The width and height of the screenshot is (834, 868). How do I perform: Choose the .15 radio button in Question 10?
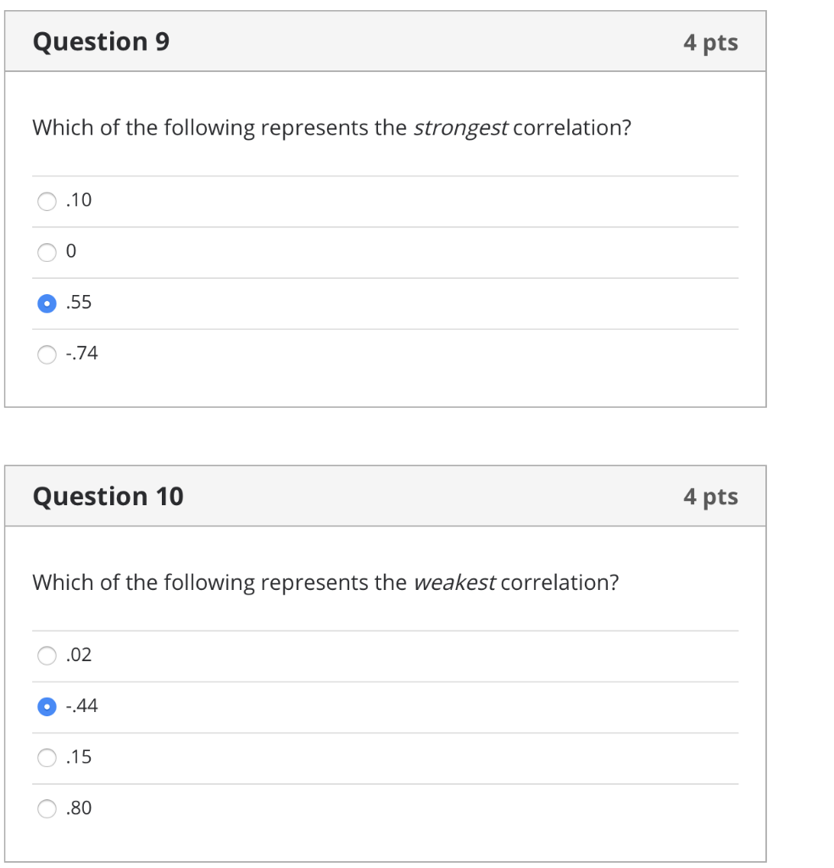click(x=47, y=758)
